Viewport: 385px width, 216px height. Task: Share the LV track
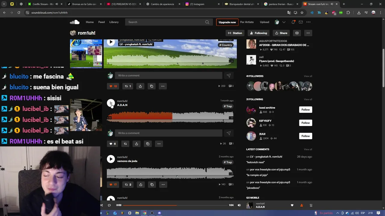point(140,86)
